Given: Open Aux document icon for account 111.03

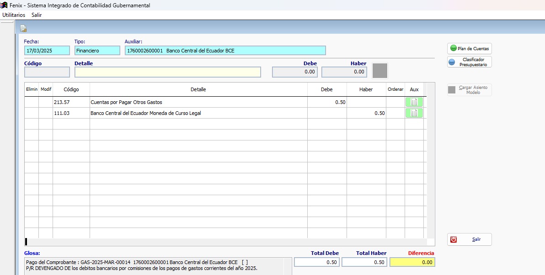Looking at the screenshot, I should (x=414, y=113).
